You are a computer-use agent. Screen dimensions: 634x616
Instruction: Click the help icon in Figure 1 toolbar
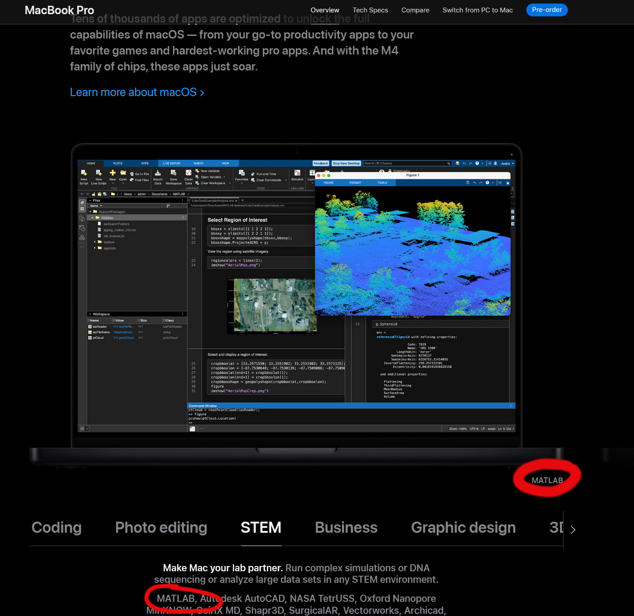tap(487, 182)
